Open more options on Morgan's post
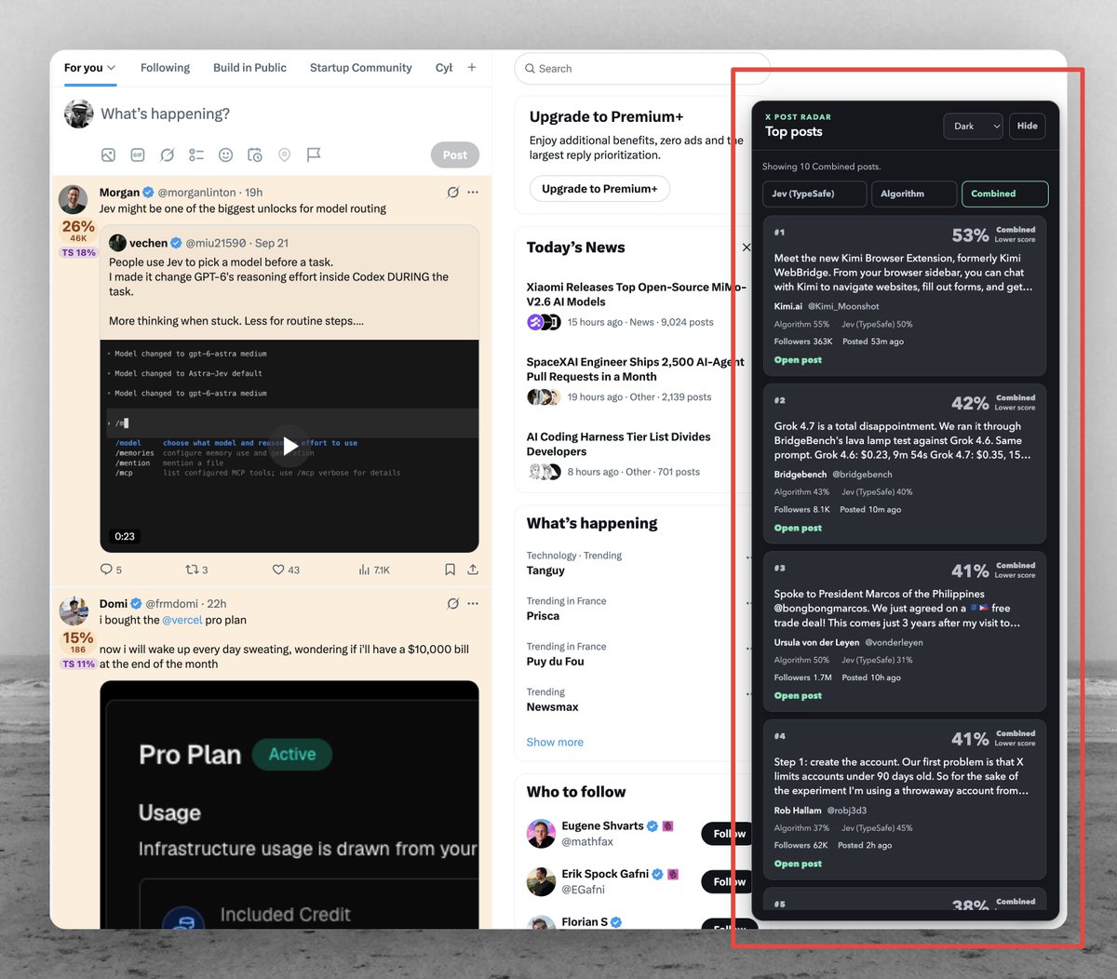Viewport: 1117px width, 979px height. tap(473, 193)
